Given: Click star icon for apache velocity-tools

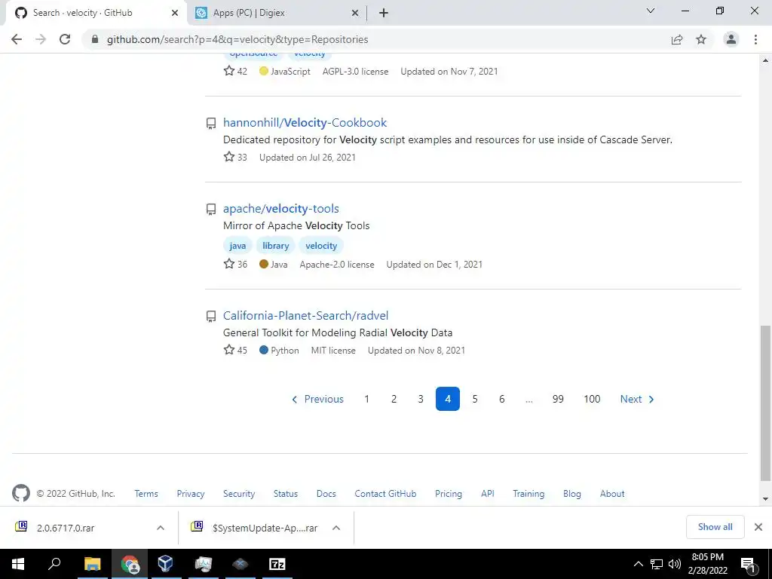Looking at the screenshot, I should coord(229,264).
